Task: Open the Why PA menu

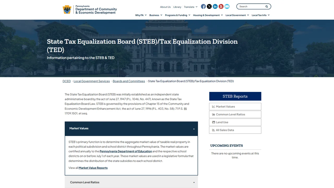Action: pos(141,15)
